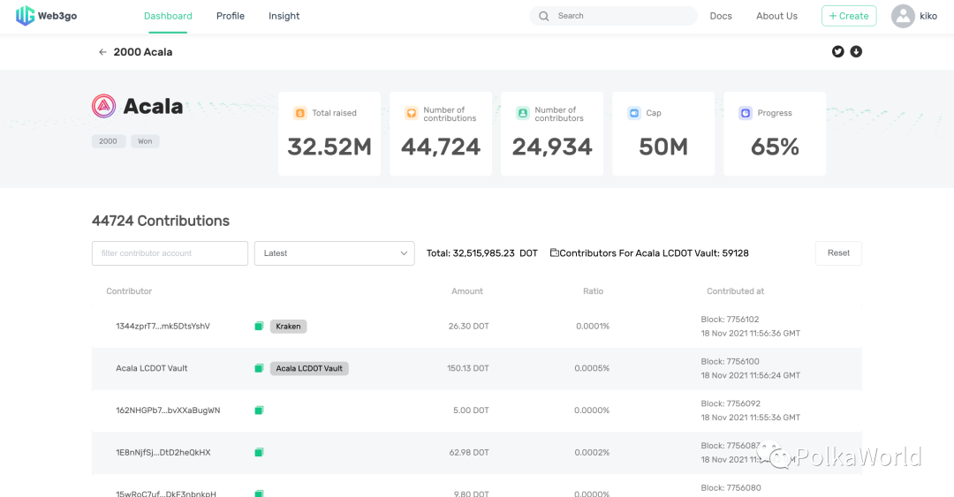Click the 62.98 DOT amount
The image size is (954, 497).
(x=468, y=453)
